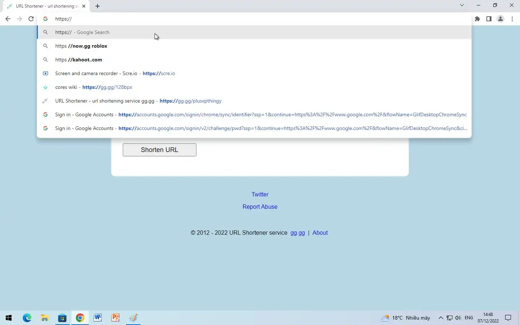
Task: Launch Microsoft Edge from the taskbar
Action: click(27, 318)
